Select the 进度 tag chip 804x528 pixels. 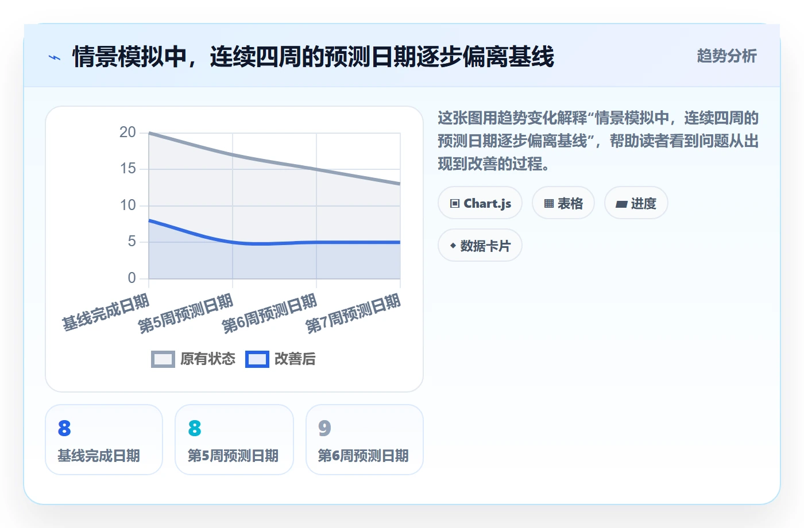636,203
